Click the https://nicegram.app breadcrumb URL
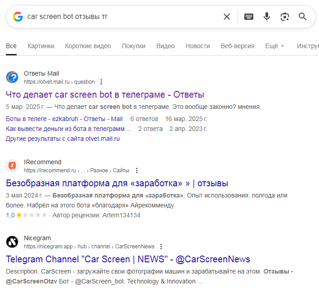The height and width of the screenshot is (292, 319). coord(89,247)
